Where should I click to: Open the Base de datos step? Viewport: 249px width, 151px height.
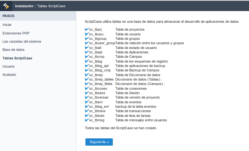[x=14, y=50]
